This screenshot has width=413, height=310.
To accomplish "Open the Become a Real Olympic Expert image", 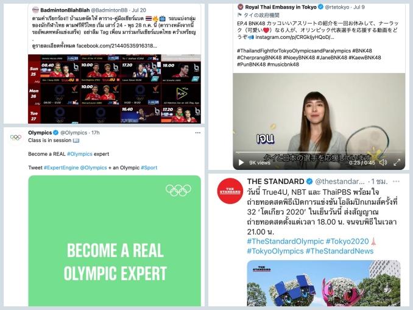I will coord(115,241).
